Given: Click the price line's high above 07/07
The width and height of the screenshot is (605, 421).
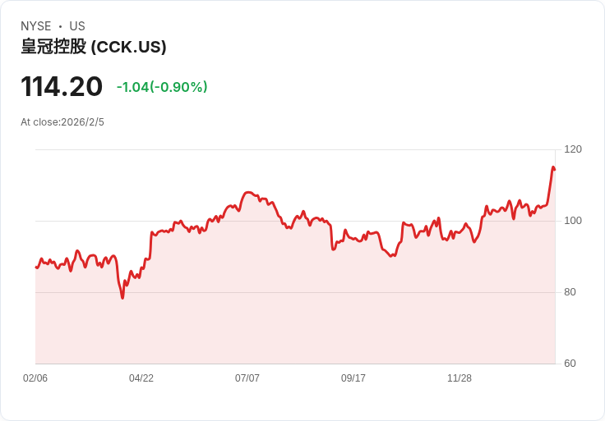Looking at the screenshot, I should [248, 193].
